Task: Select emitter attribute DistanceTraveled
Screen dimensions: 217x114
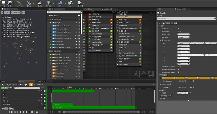Action: (63, 64)
